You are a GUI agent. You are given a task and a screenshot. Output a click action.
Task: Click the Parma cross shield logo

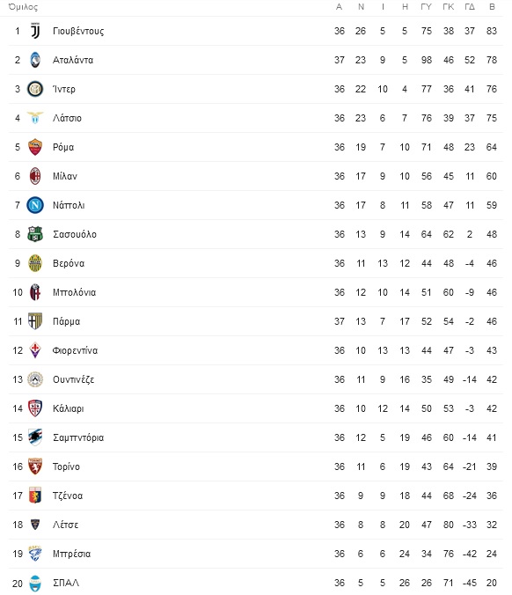click(35, 321)
